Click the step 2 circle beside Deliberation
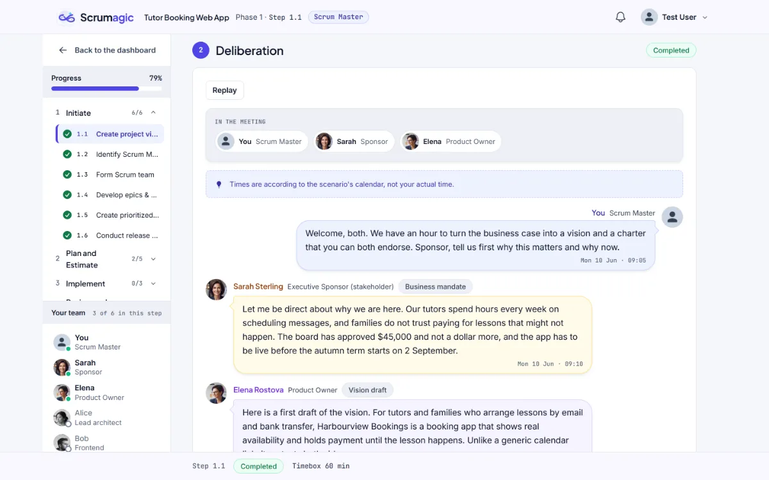 [x=201, y=51]
